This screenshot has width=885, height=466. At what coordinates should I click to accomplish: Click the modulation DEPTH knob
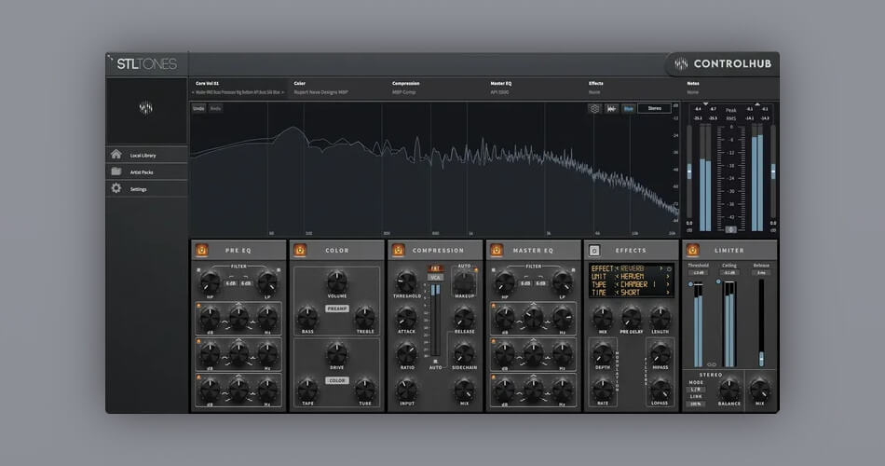602,353
